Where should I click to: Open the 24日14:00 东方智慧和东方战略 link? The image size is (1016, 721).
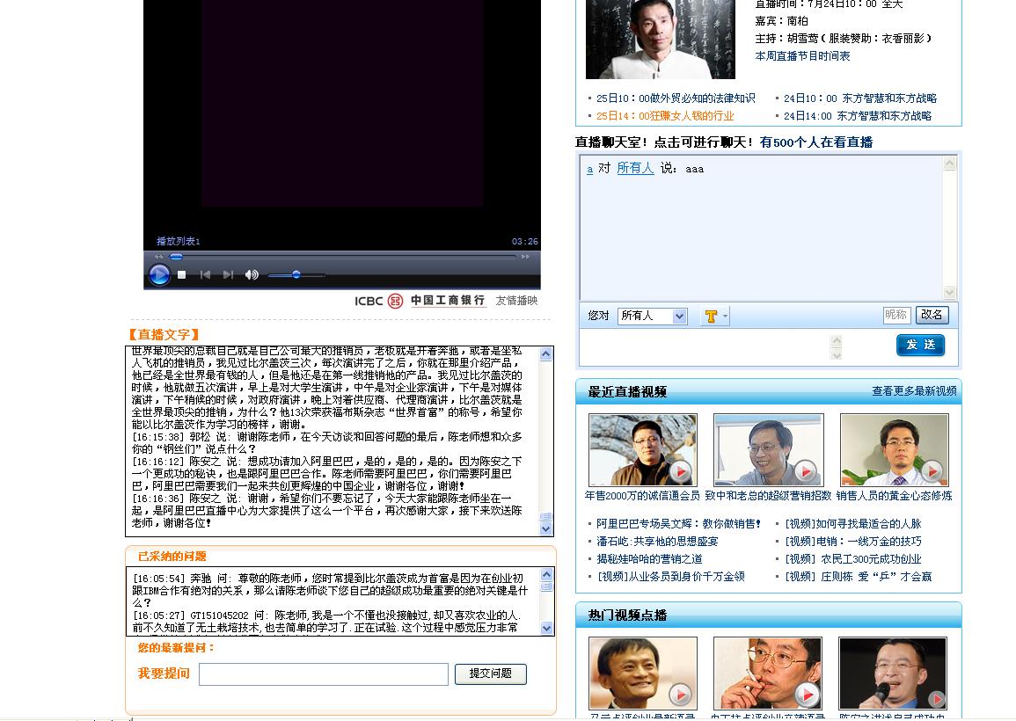click(858, 116)
